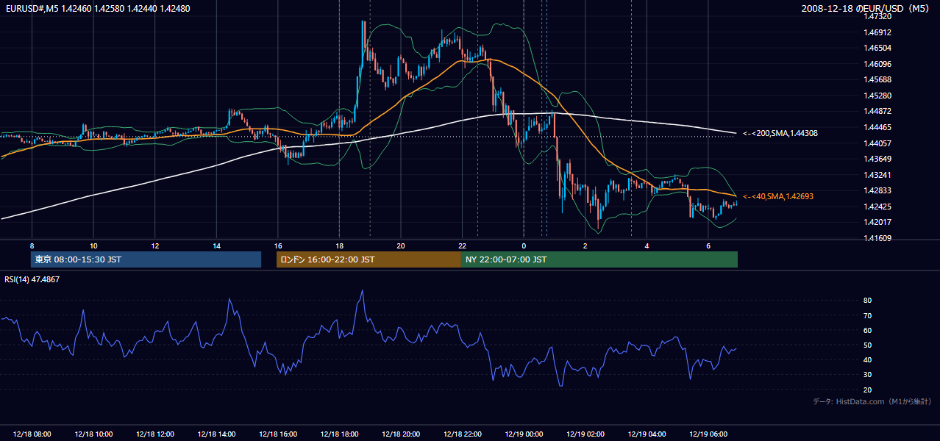Click hour label 10 on chart time axis

pyautogui.click(x=93, y=245)
